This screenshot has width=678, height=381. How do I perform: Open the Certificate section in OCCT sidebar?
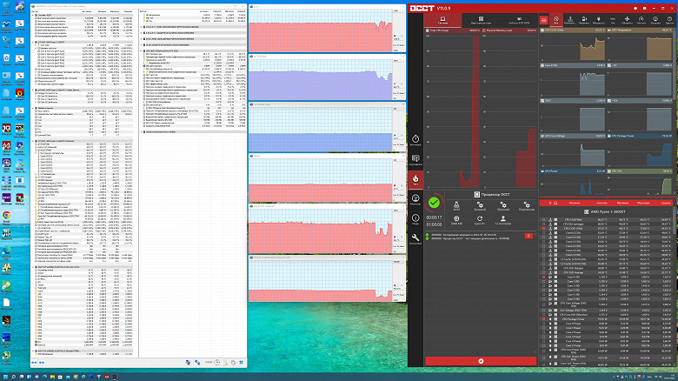(x=415, y=160)
